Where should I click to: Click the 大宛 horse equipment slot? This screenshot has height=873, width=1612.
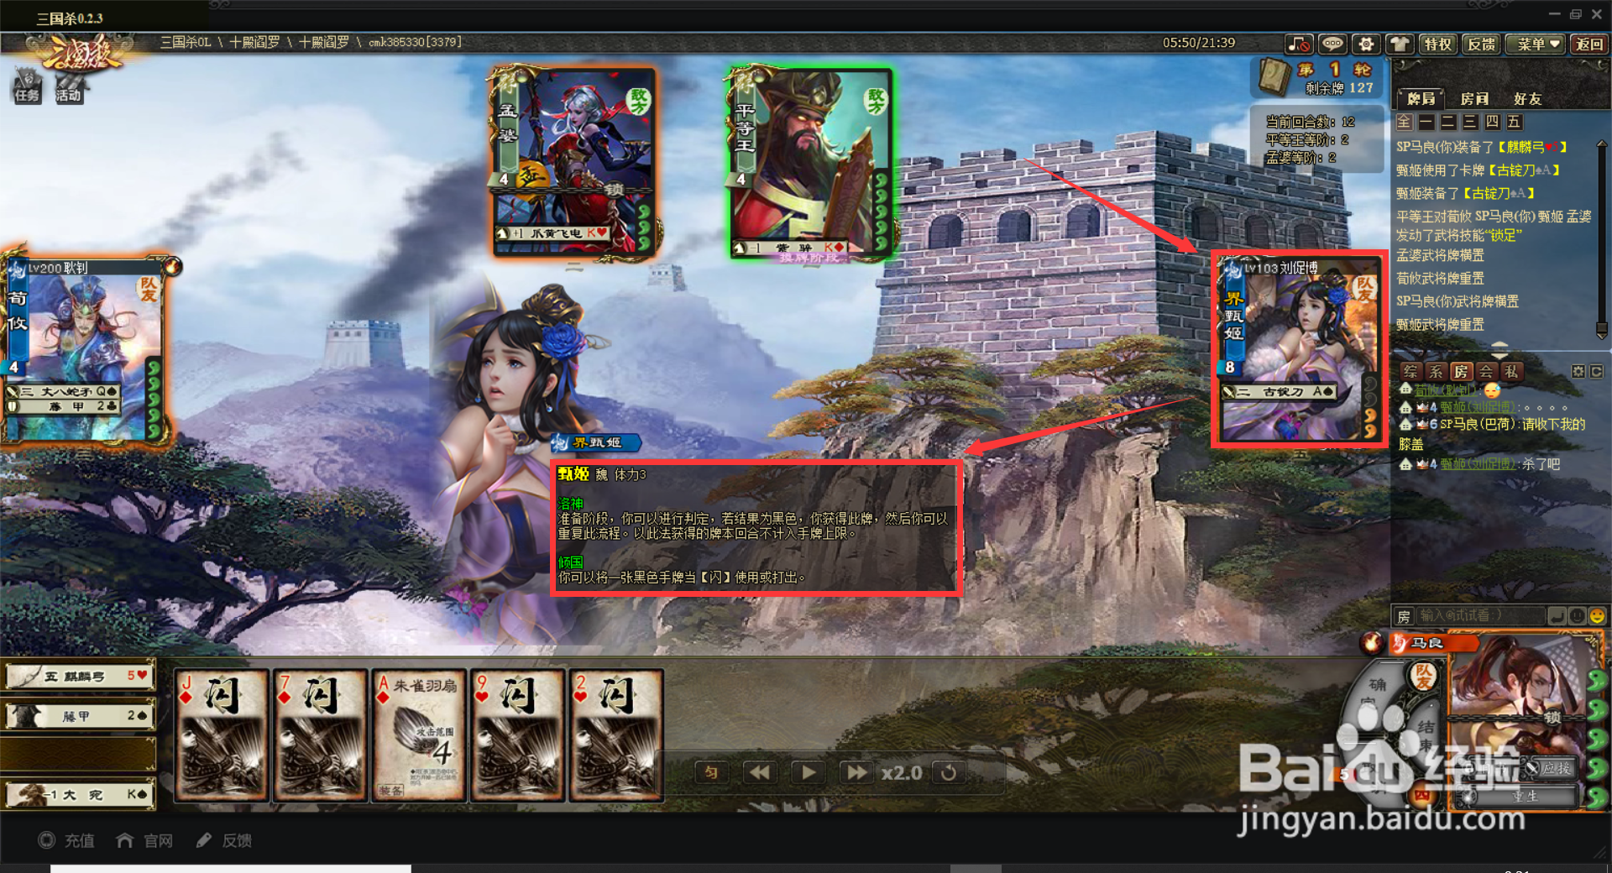click(80, 794)
